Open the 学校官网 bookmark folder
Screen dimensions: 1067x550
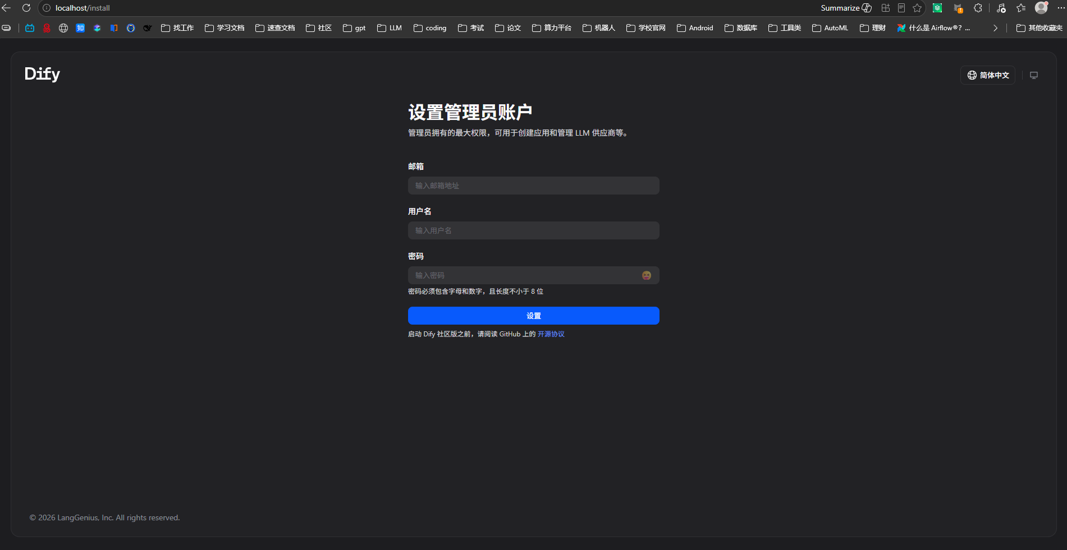point(646,28)
